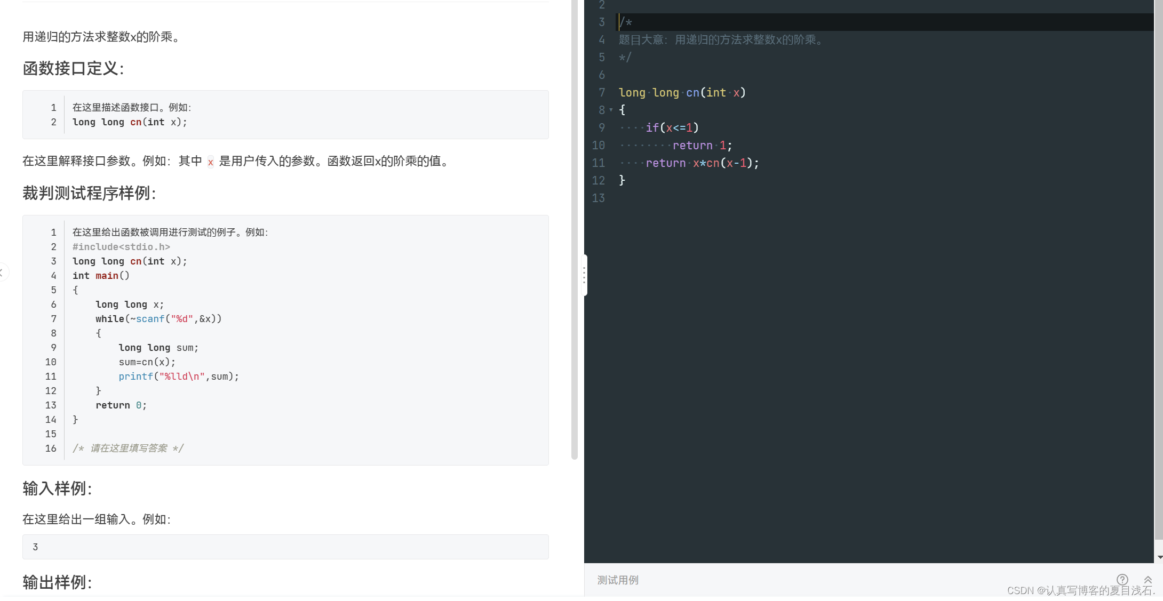Click the 'if(x<=1)' line in editor
Screen dimensions: 1163x601
(x=672, y=128)
